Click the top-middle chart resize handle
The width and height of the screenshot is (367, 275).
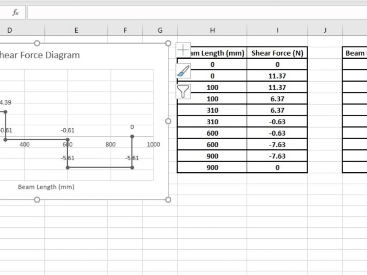37,43
